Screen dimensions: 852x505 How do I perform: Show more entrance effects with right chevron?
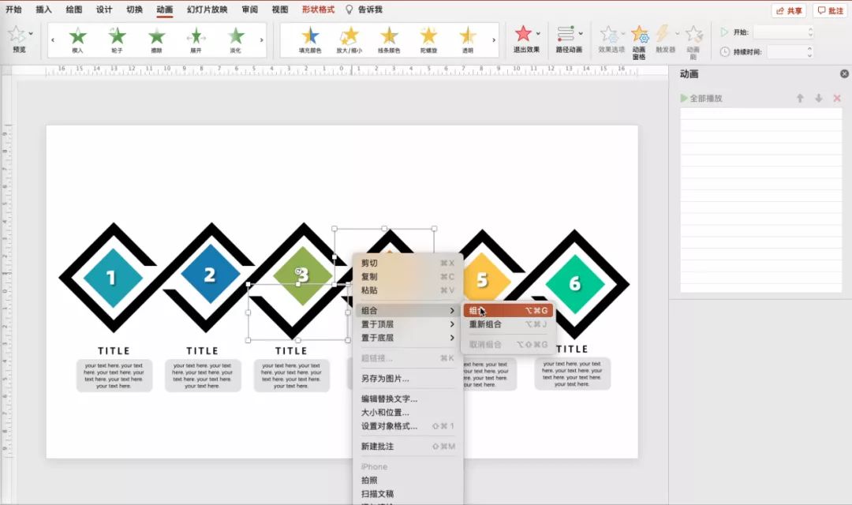pyautogui.click(x=261, y=39)
